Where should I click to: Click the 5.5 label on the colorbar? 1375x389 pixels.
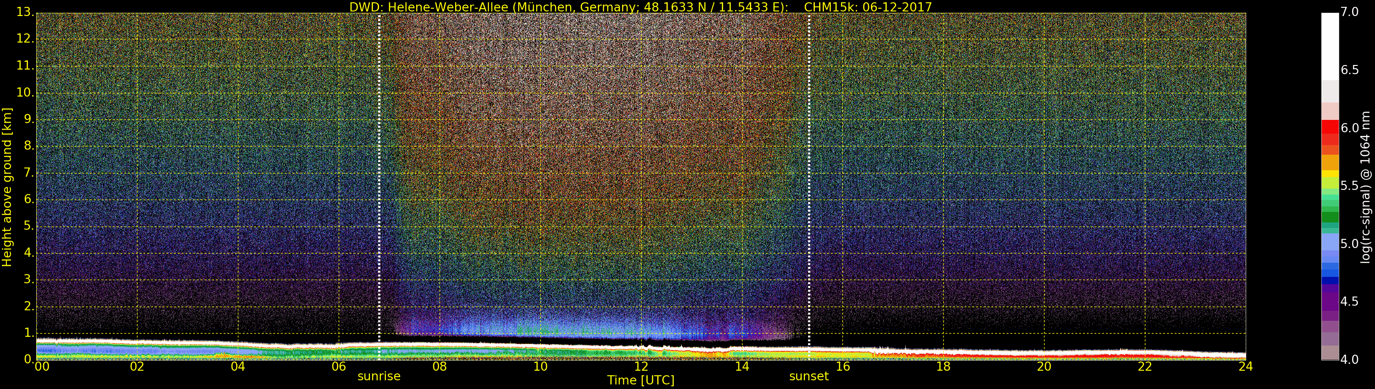(x=1350, y=186)
